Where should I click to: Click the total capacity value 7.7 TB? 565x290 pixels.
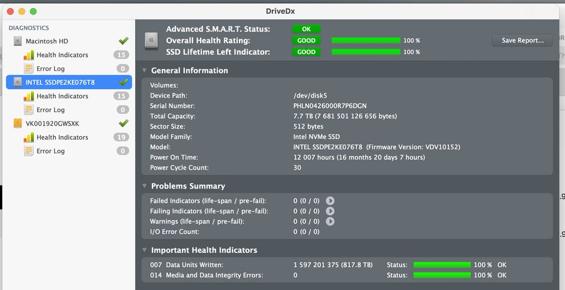pyautogui.click(x=345, y=116)
